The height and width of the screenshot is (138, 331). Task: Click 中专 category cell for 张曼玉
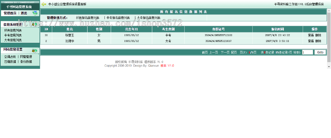click(x=168, y=35)
